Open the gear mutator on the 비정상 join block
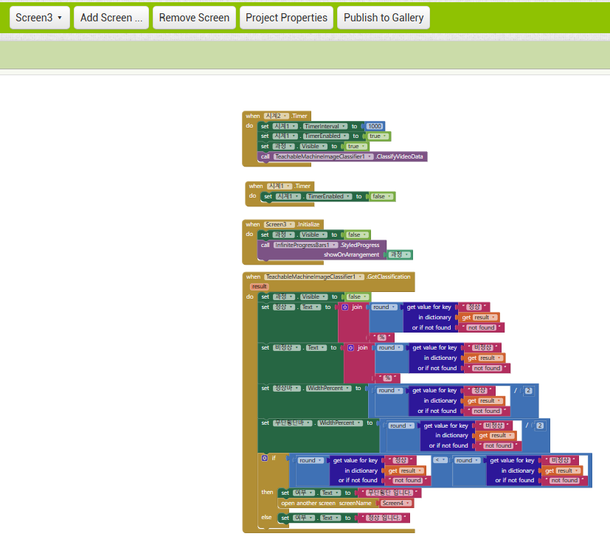The width and height of the screenshot is (610, 542). 350,347
